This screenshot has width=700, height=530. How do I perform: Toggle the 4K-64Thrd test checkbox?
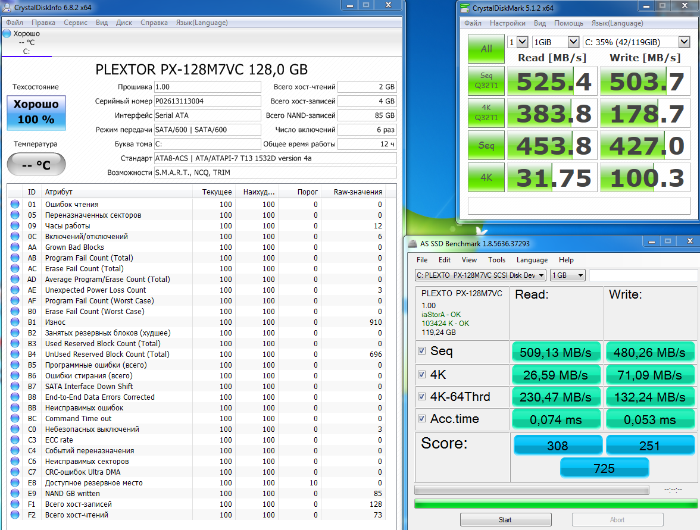(421, 397)
